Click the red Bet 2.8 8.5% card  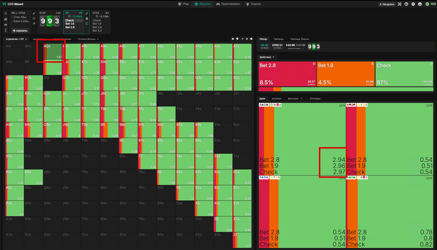coord(287,74)
